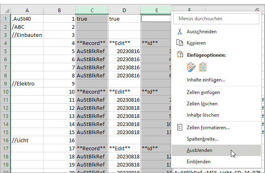Click the Kopieren pages icon
265x173 pixels.
[x=180, y=43]
